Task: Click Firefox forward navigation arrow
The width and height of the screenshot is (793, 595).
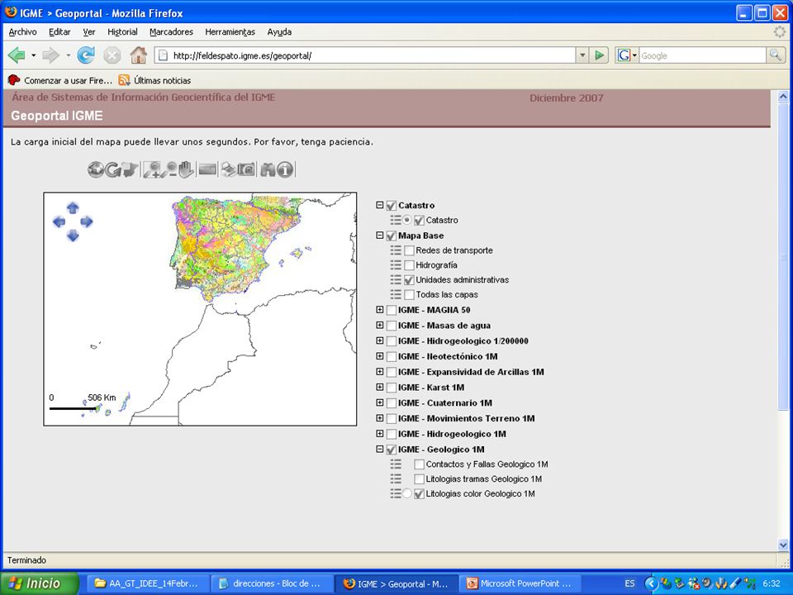Action: point(51,55)
